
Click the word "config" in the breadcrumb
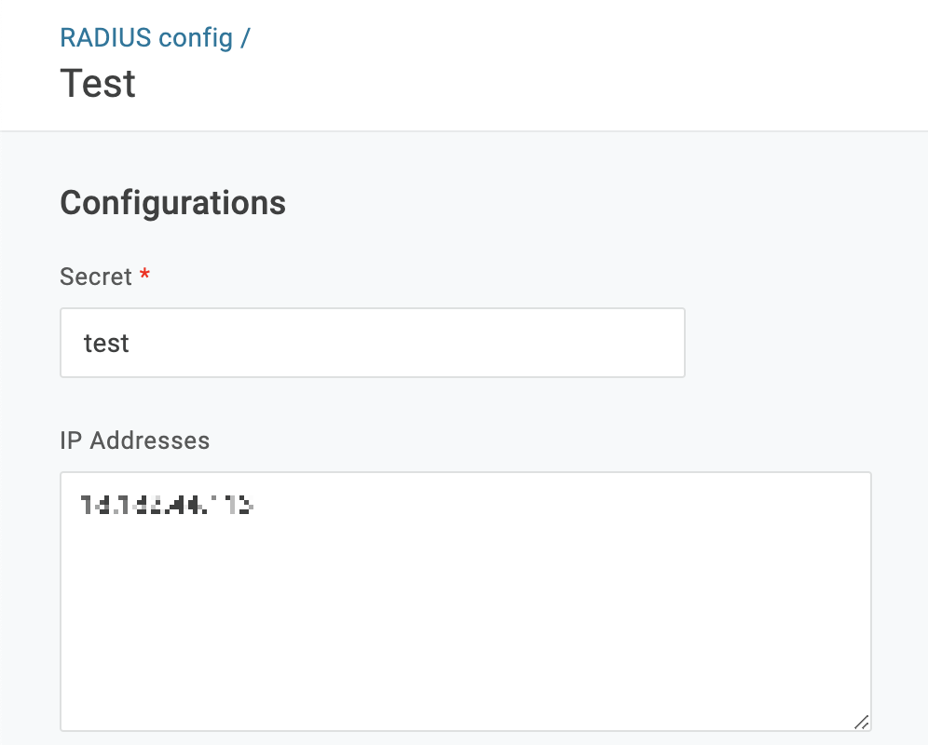(x=196, y=38)
